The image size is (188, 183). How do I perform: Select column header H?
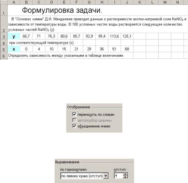coord(102,2)
